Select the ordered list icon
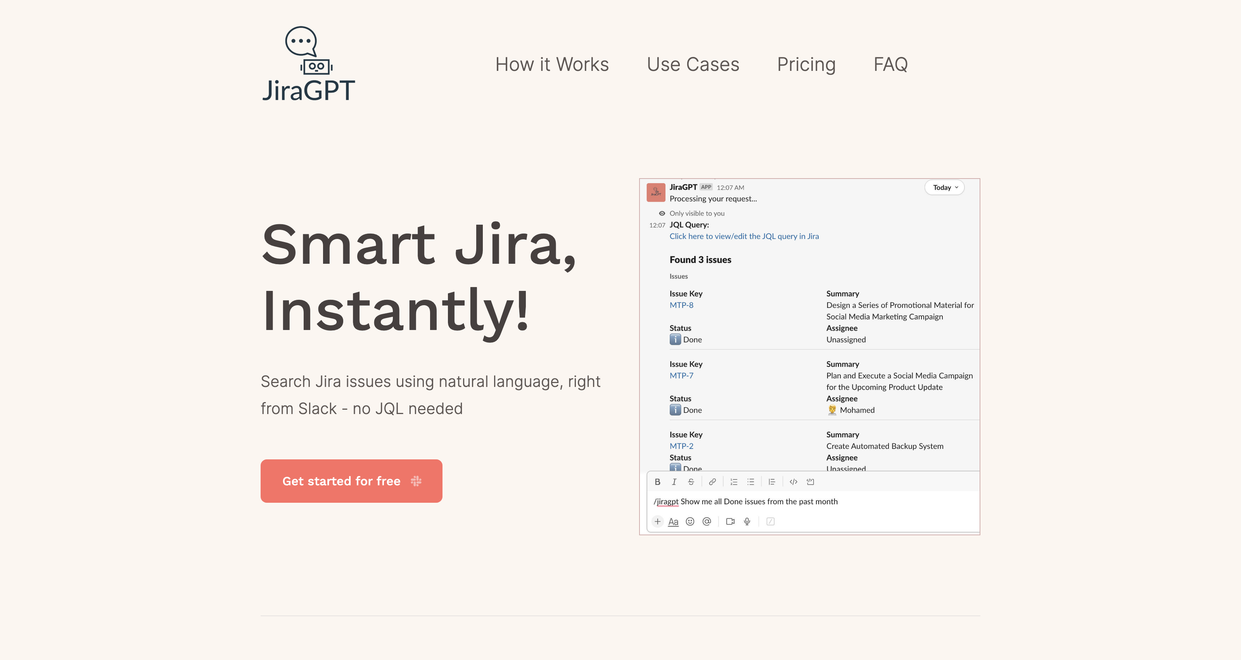Image resolution: width=1241 pixels, height=660 pixels. click(x=734, y=481)
